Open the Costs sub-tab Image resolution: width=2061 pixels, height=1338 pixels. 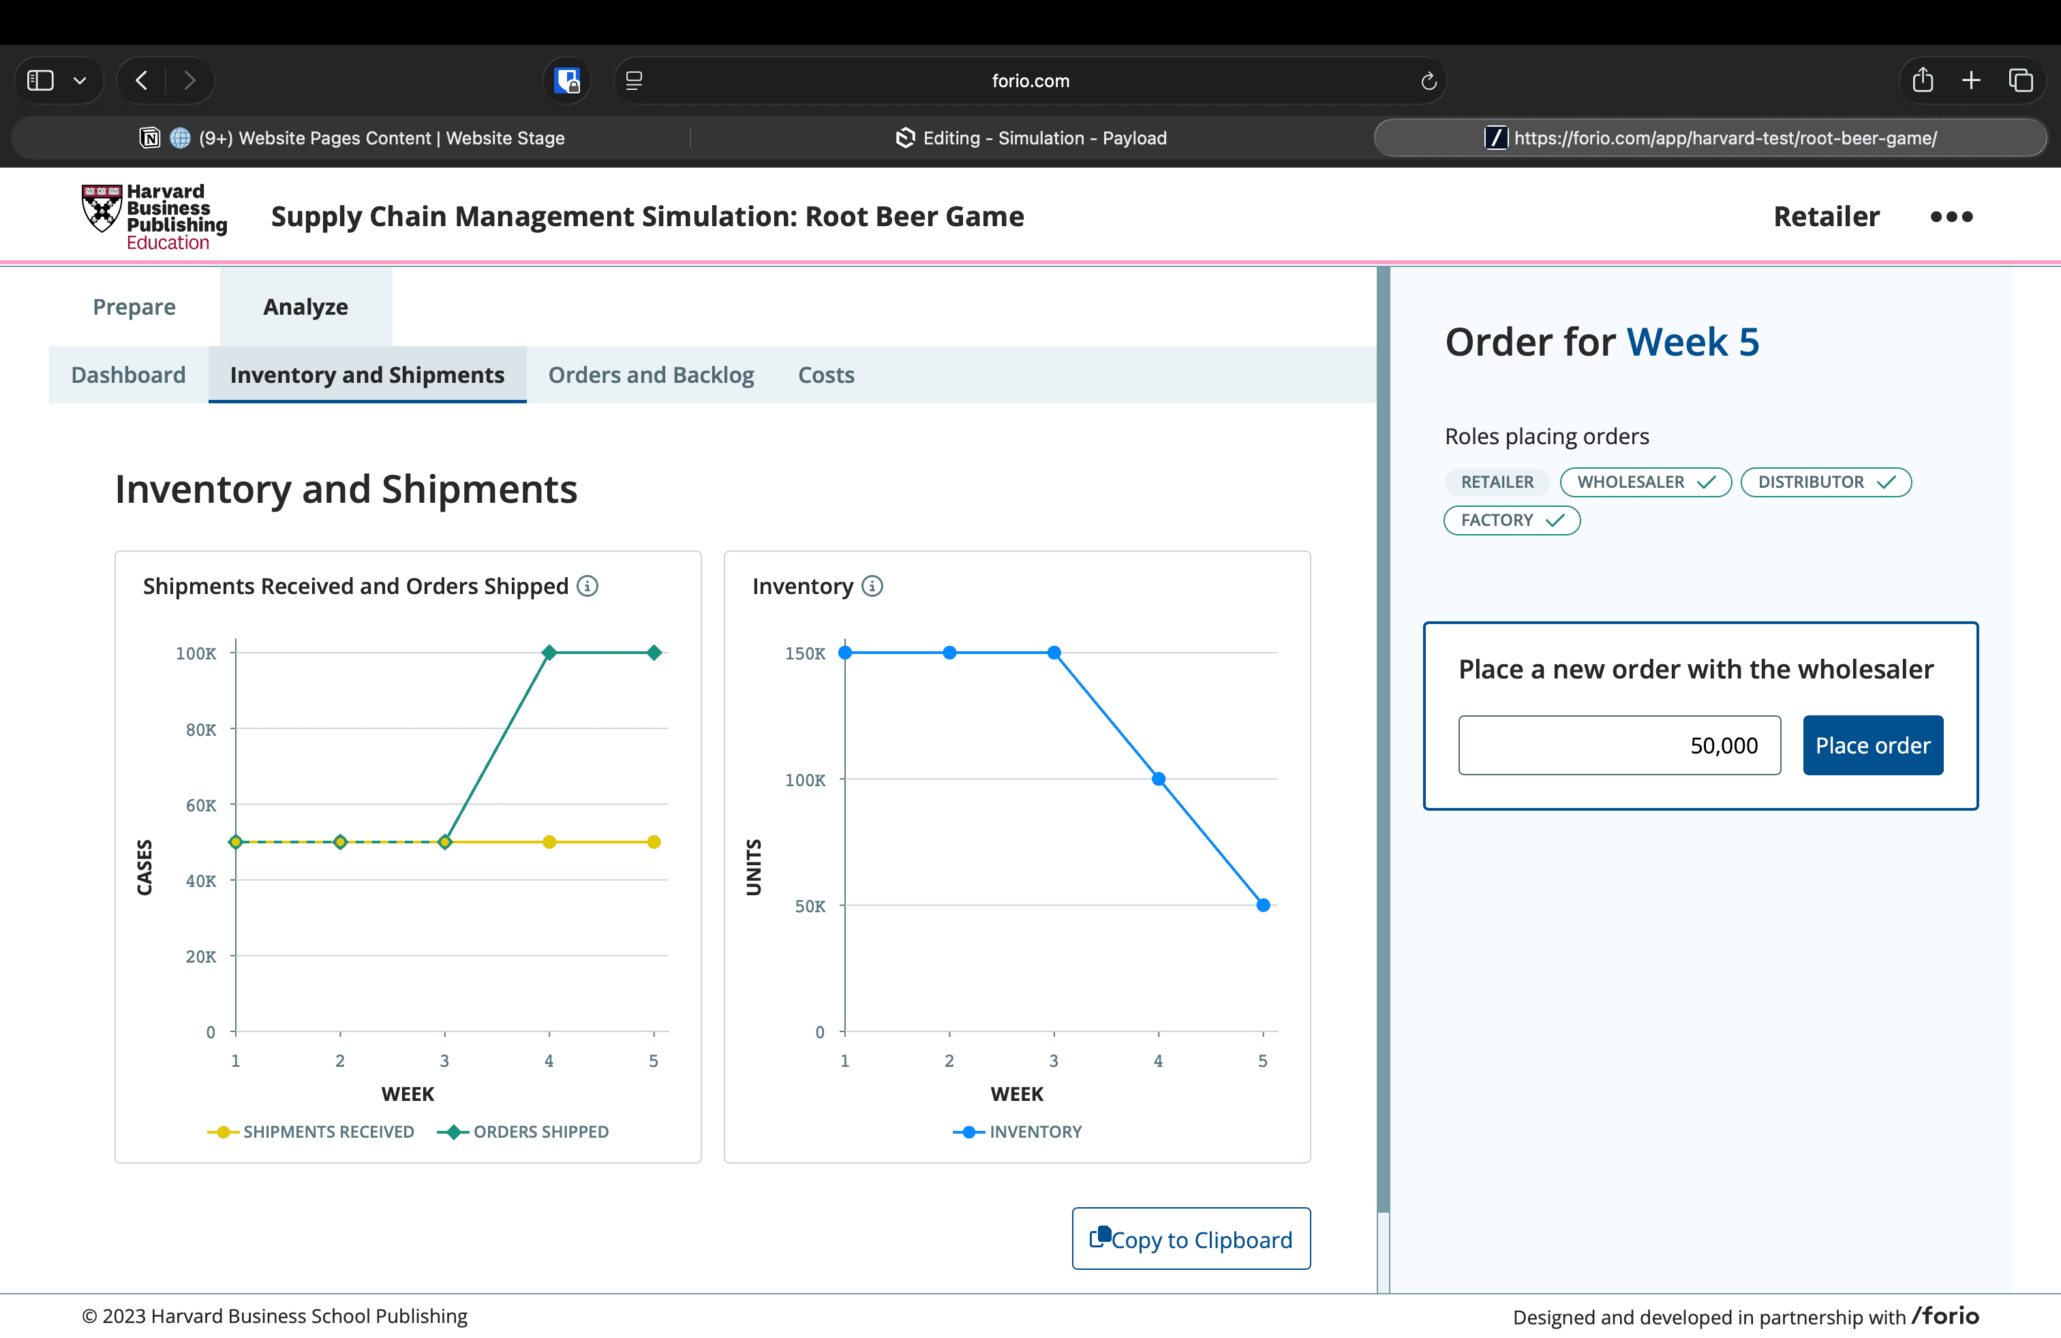click(x=826, y=375)
